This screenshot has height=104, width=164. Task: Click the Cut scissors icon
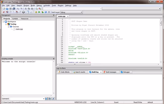point(26,9)
